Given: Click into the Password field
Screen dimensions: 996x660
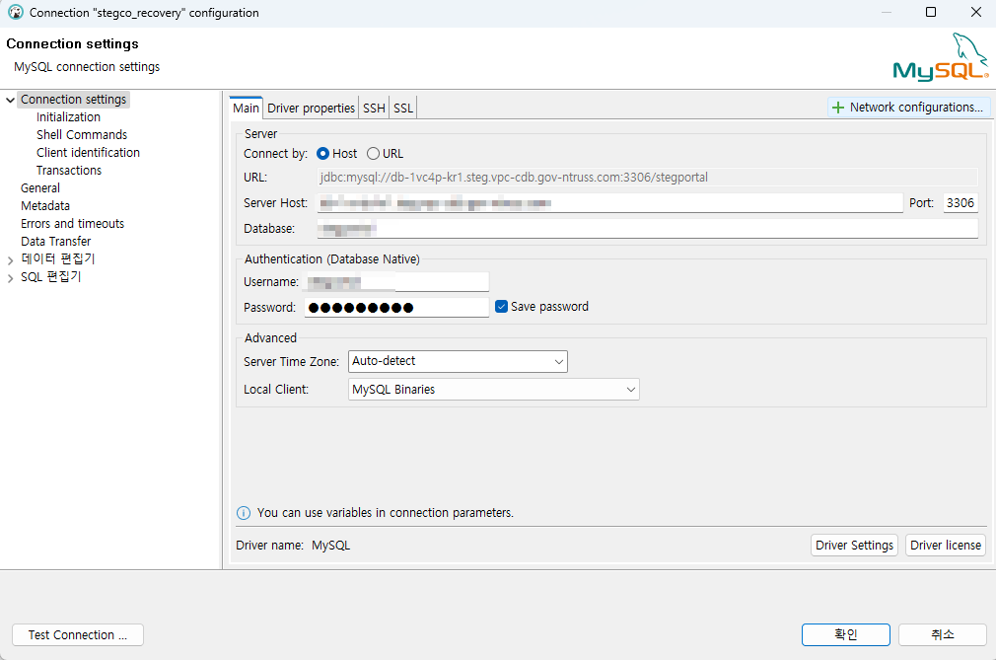Looking at the screenshot, I should tap(396, 308).
